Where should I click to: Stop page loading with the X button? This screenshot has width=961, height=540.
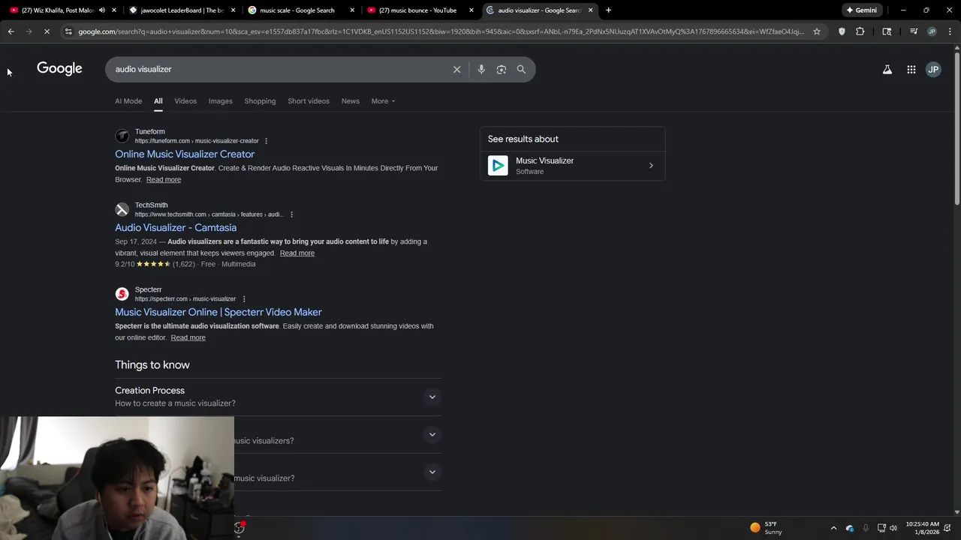[47, 31]
